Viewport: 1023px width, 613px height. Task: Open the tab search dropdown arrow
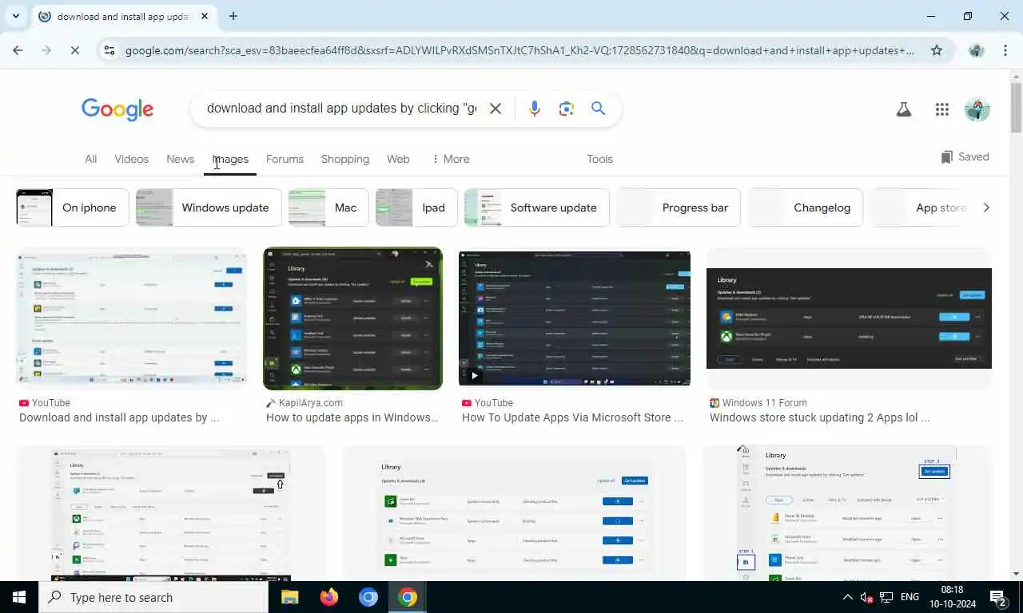pos(15,16)
